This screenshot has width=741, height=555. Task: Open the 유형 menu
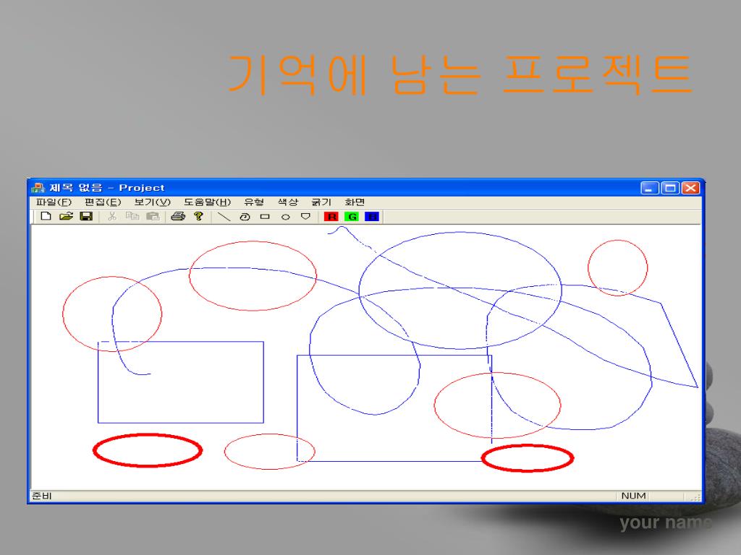click(254, 202)
